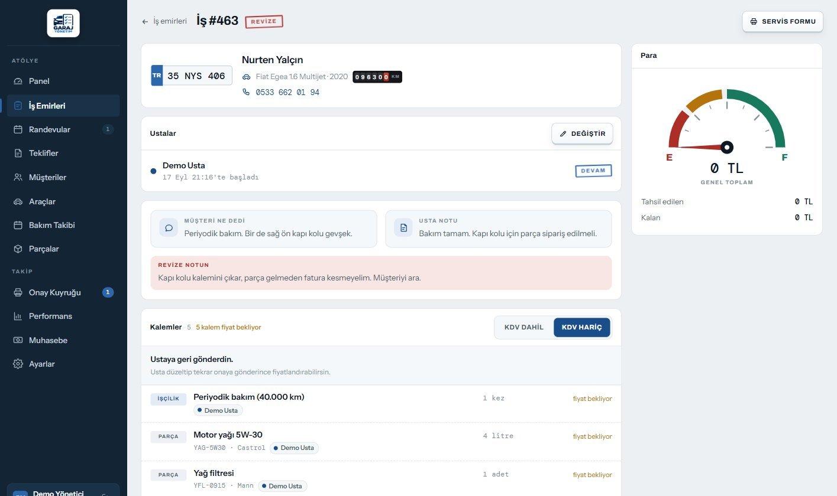Click the Revize Notun message box
837x496 pixels.
tap(381, 273)
